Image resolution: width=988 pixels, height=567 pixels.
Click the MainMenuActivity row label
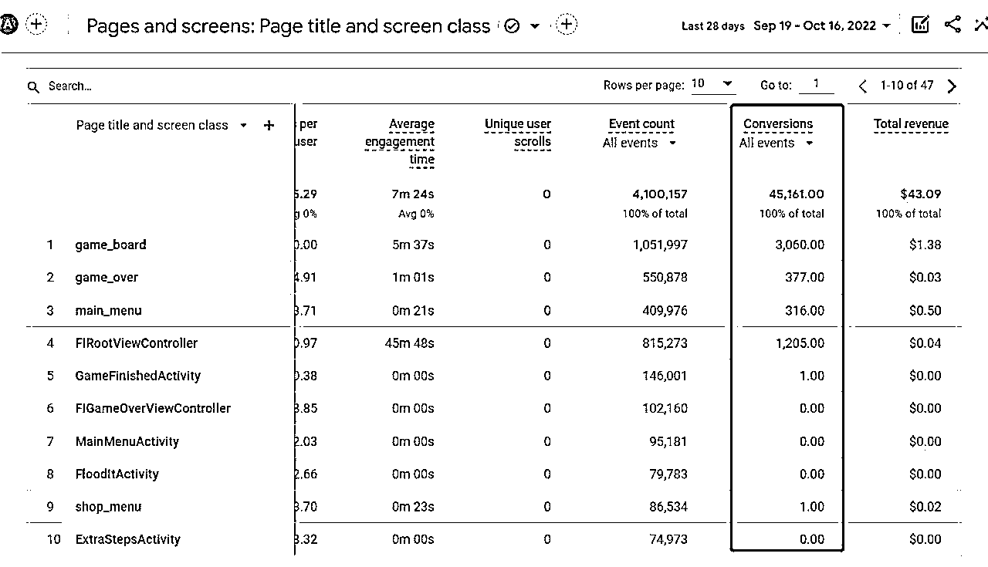[127, 442]
